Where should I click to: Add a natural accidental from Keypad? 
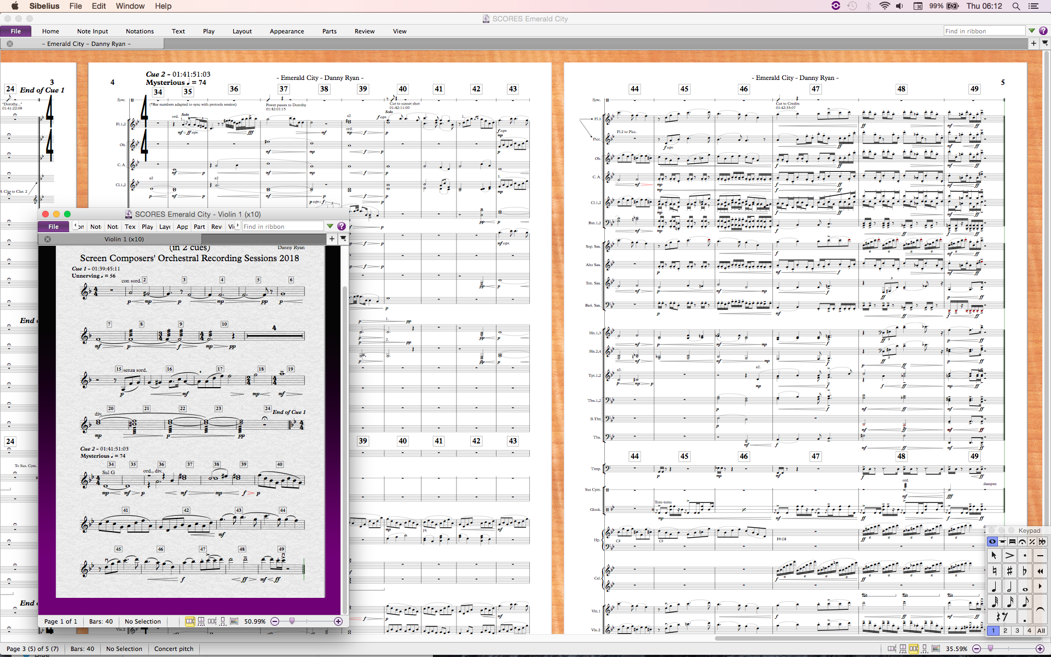(994, 570)
